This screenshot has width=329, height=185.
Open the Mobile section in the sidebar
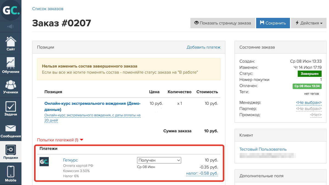coord(11,174)
